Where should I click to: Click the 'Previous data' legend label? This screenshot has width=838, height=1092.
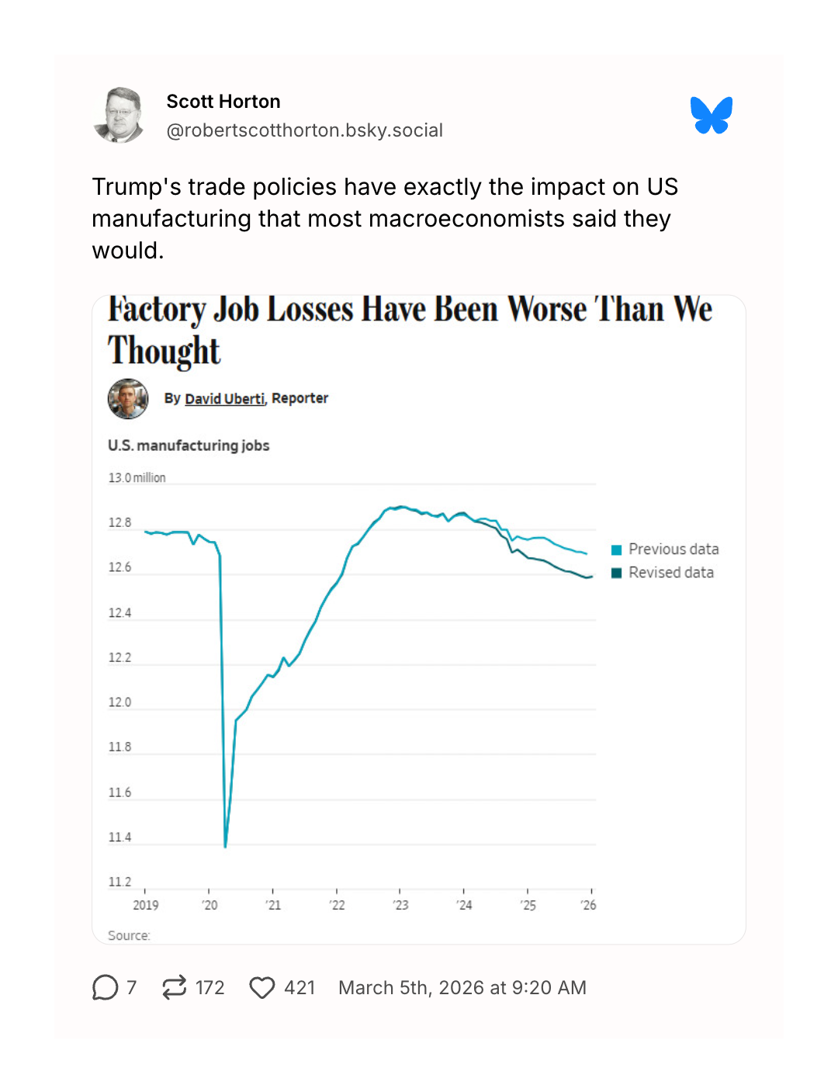(x=674, y=549)
